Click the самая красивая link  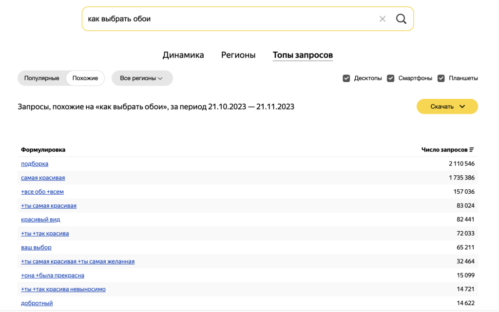(43, 178)
